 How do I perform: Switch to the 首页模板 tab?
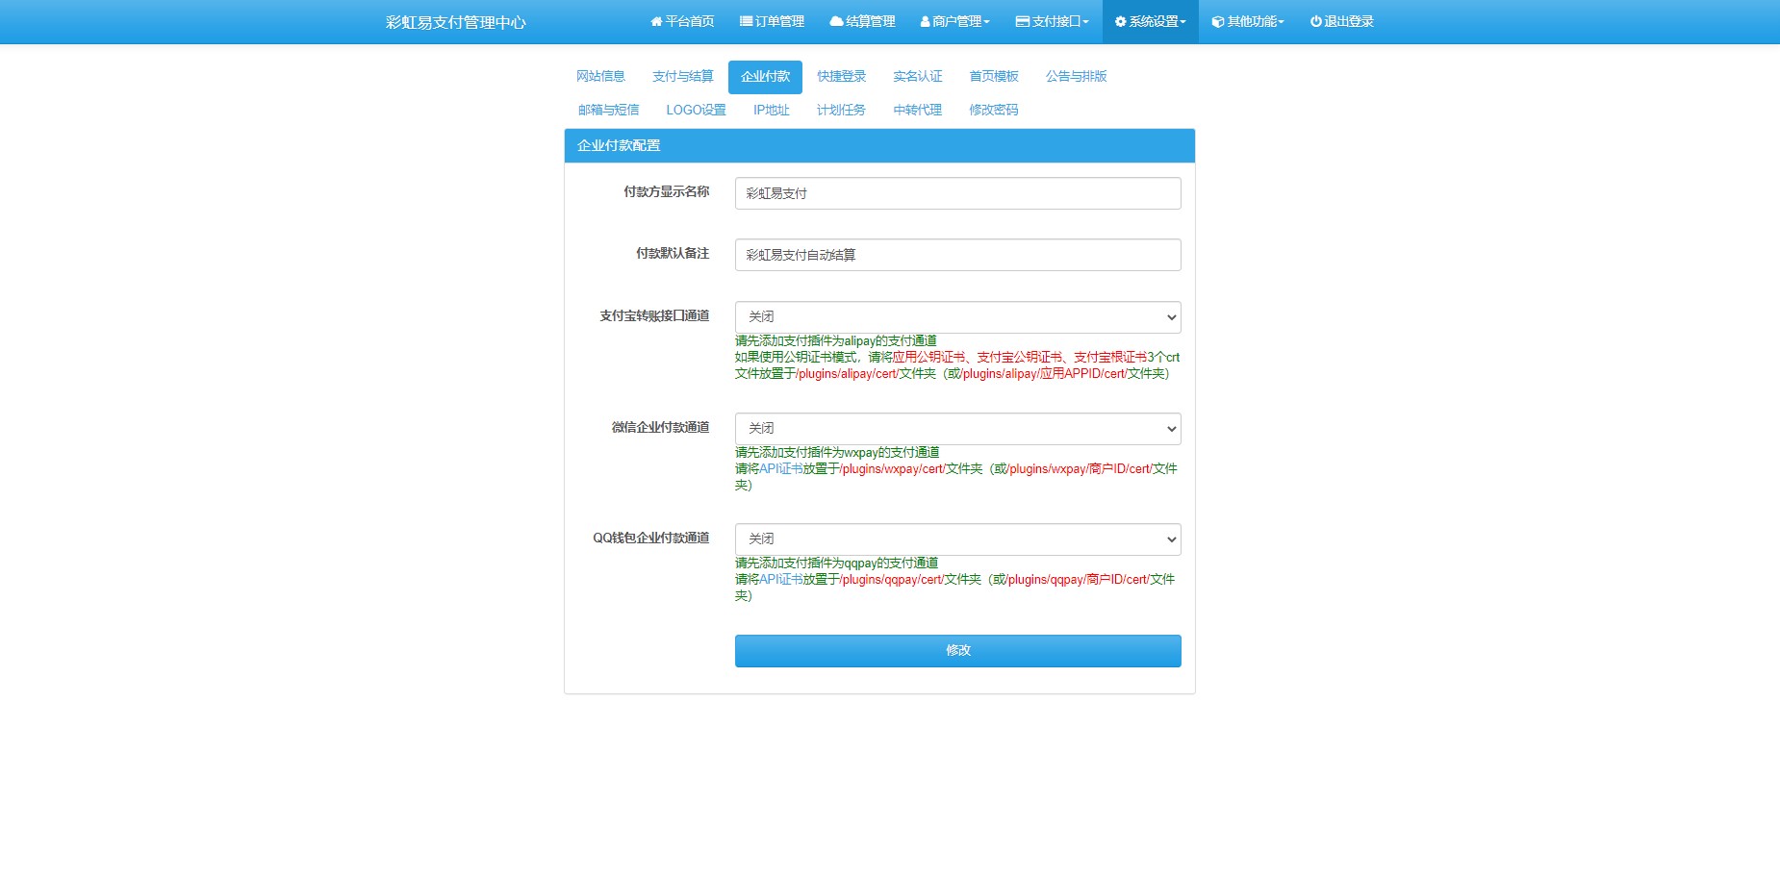993,76
